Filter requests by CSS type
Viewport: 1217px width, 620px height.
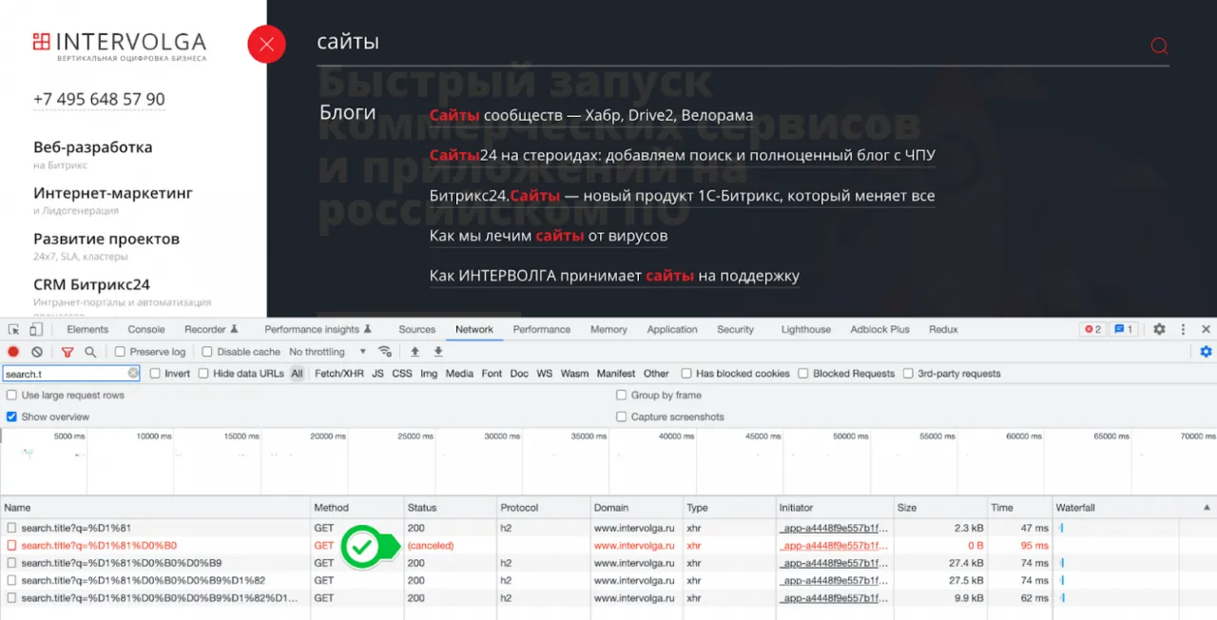402,374
